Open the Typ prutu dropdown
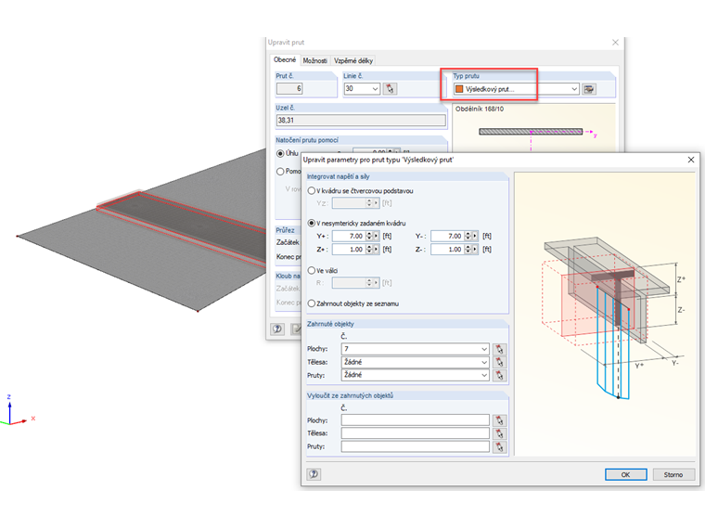 pos(574,89)
